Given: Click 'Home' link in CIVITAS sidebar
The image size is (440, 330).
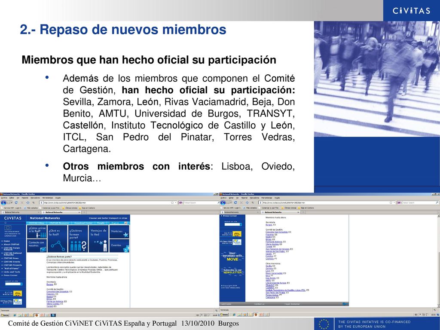Looking at the screenshot, I should point(7,241).
